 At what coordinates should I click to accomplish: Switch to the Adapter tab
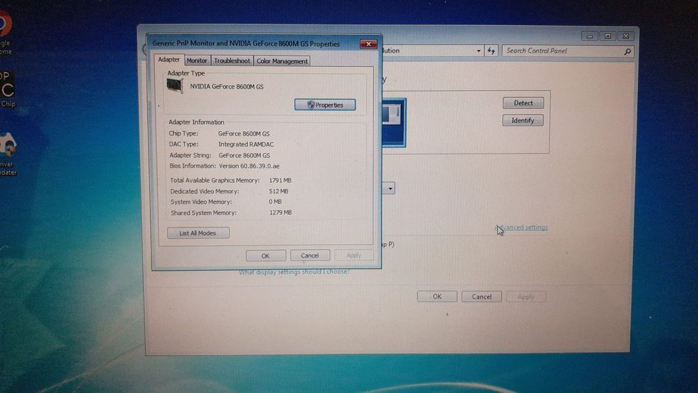pos(169,59)
